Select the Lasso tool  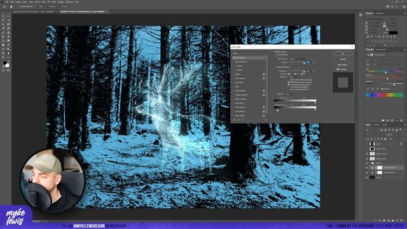(x=3, y=20)
